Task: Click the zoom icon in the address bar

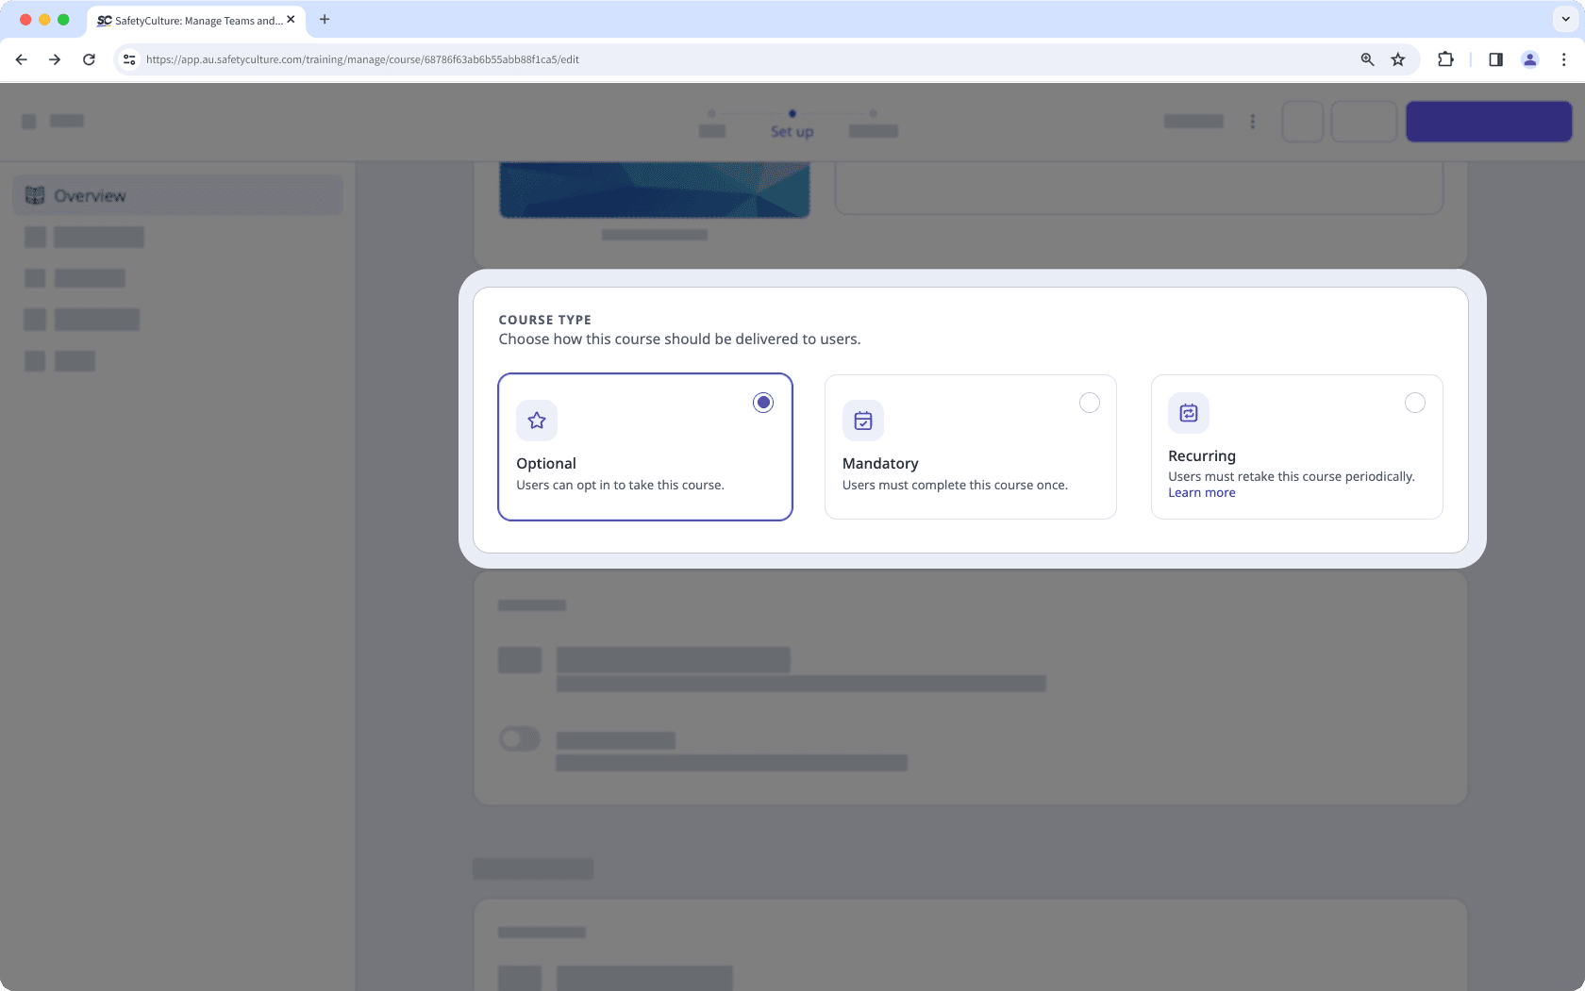Action: 1365,58
